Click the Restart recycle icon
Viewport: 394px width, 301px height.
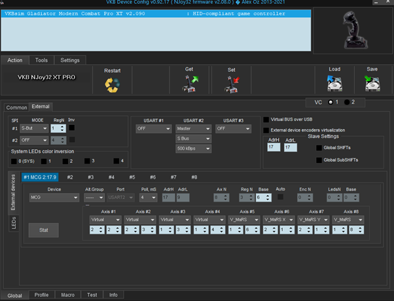click(x=112, y=85)
